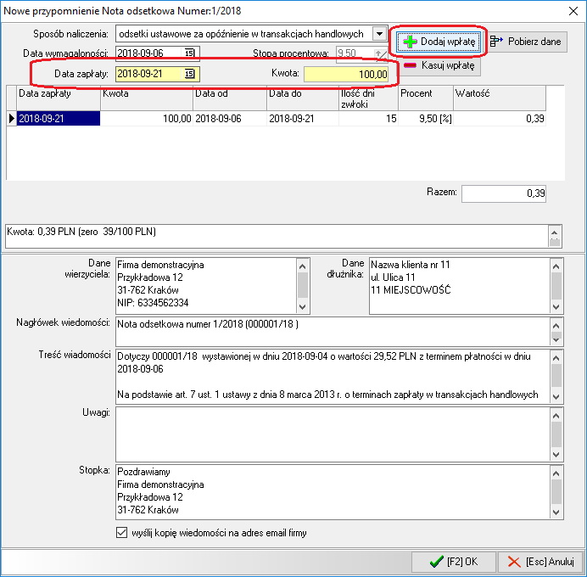The height and width of the screenshot is (577, 587).
Task: Confirm with the [F2] OK button
Action: (x=453, y=562)
